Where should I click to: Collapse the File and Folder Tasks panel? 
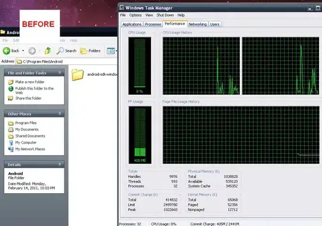tap(60, 73)
